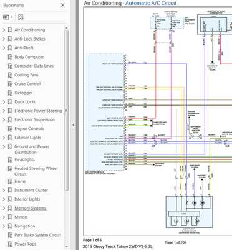Click the find current bookmark icon
232x250 pixels.
[21, 17]
